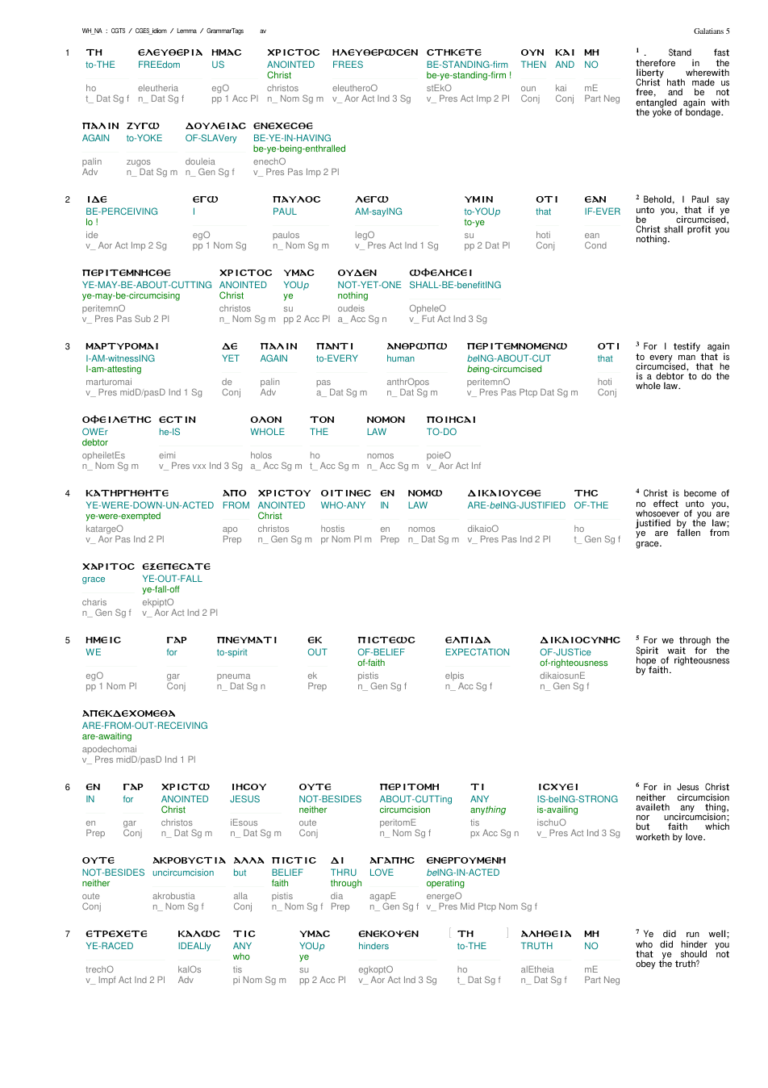The height and width of the screenshot is (1088, 768).
Task: Click the word 'debtor' in verse 3
Action: pos(95,443)
